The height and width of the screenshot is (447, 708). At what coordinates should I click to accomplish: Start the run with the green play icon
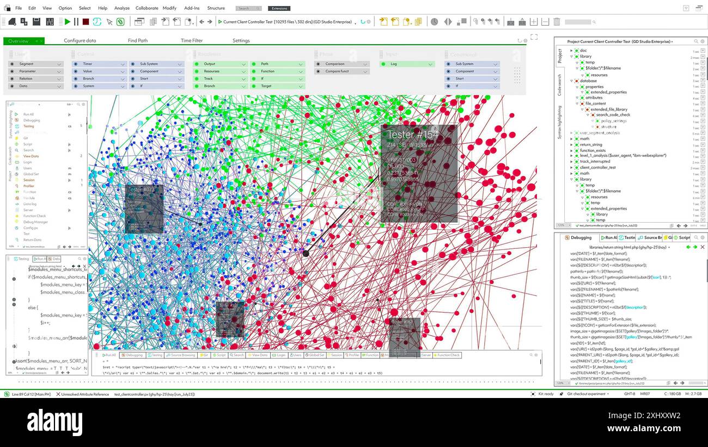coord(68,22)
